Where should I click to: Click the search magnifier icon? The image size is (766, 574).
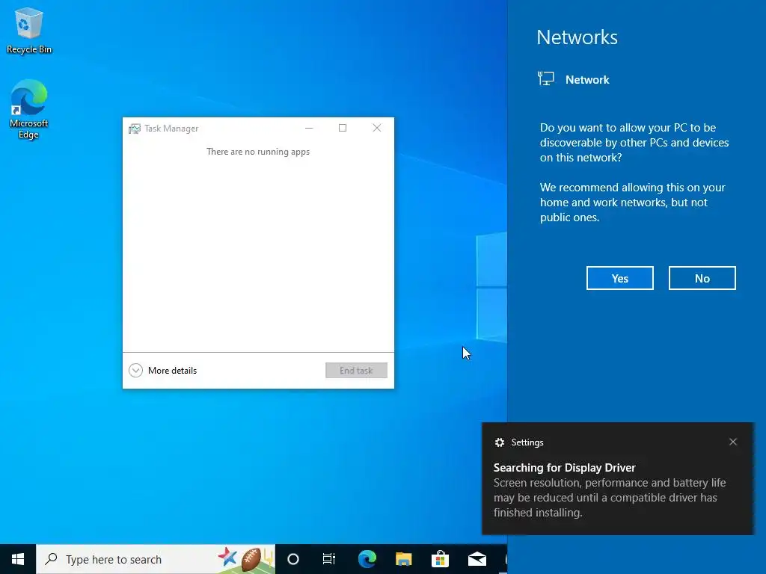click(x=51, y=559)
